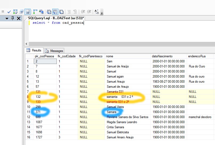Click pk_codPessoa cell with value 132

[45, 97]
